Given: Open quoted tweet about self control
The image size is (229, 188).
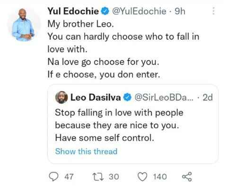Looking at the screenshot, I should click(x=133, y=124).
